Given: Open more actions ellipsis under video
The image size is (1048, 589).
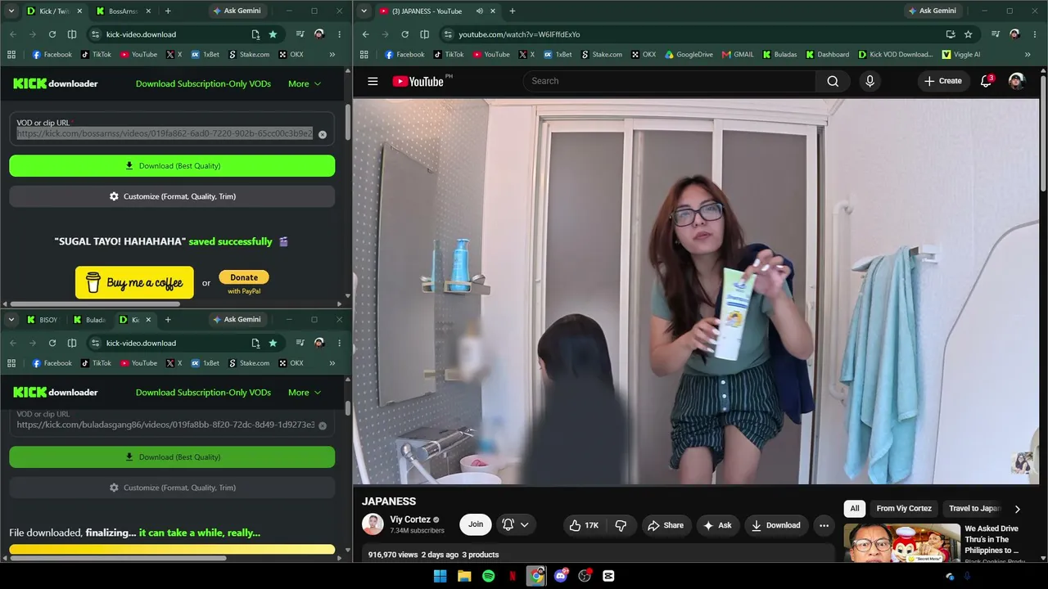Looking at the screenshot, I should click(x=824, y=525).
